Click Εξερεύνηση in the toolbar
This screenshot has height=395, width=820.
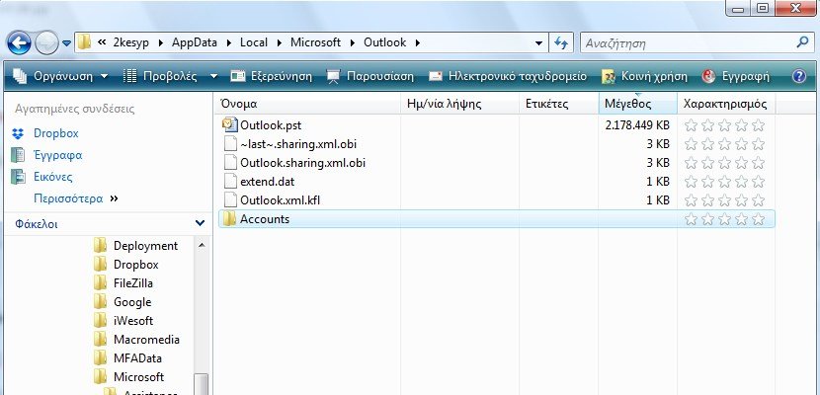click(x=271, y=76)
